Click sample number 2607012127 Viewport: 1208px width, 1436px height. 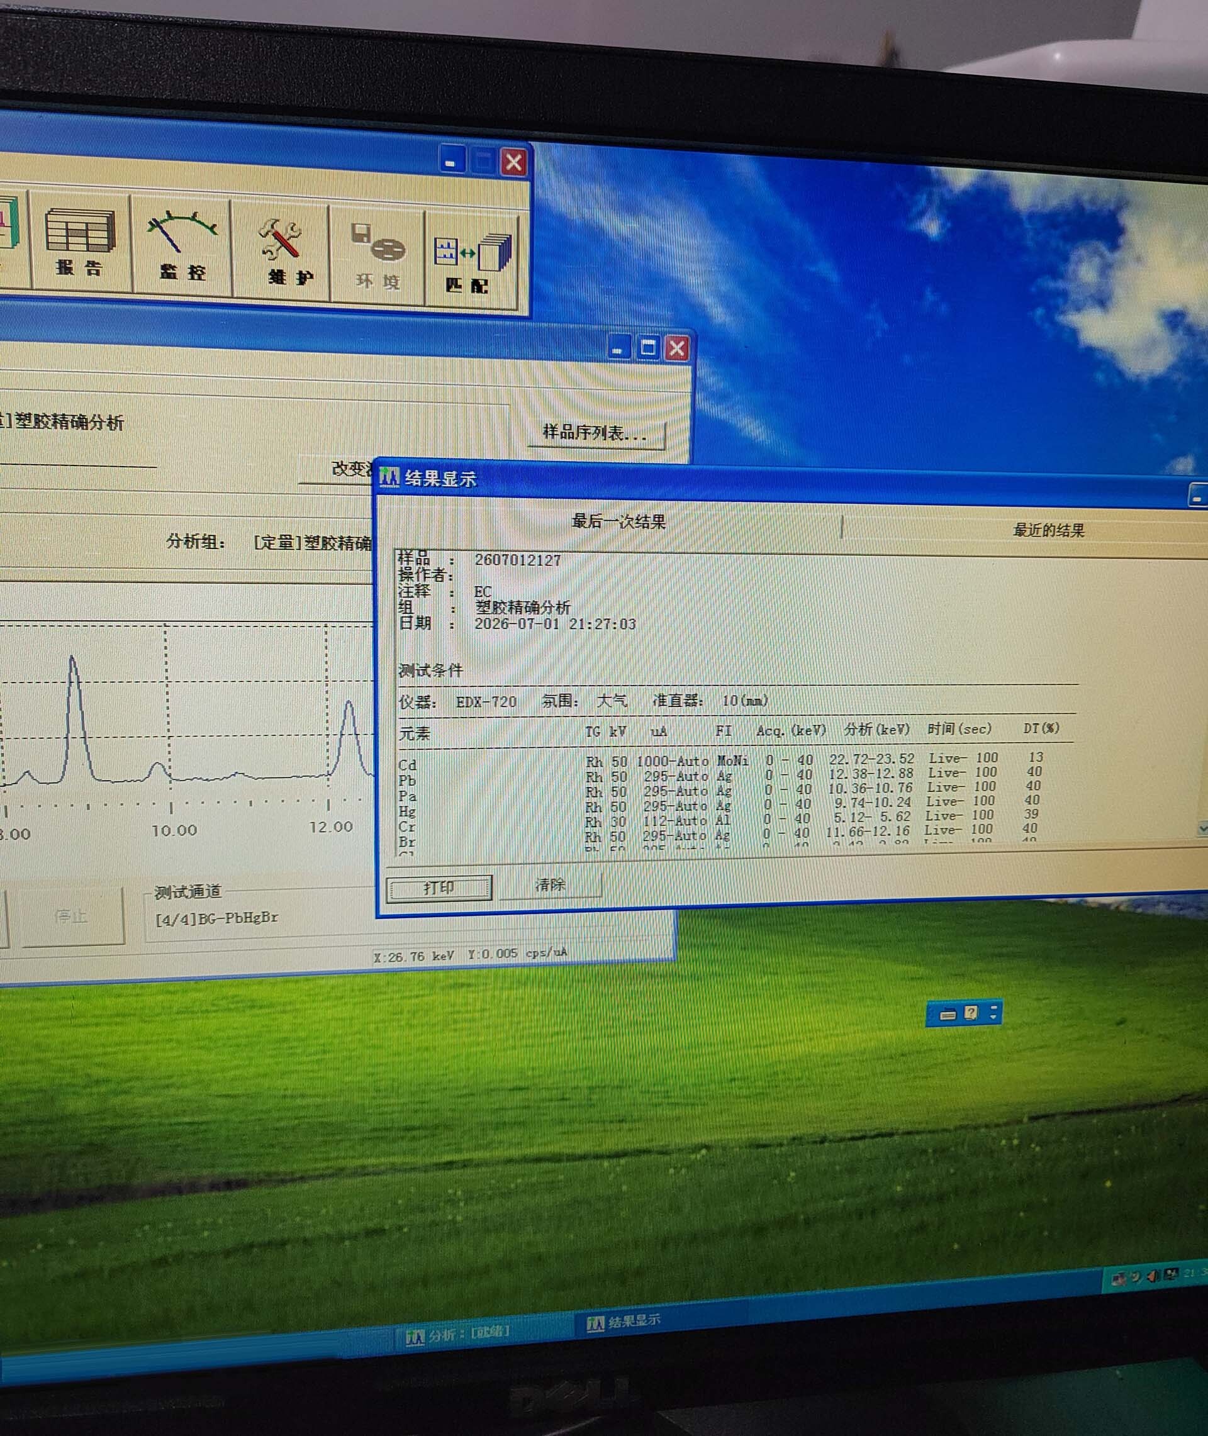pos(518,560)
